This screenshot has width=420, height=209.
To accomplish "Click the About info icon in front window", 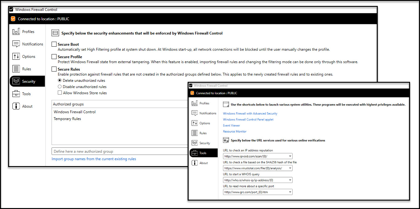I will (195, 163).
